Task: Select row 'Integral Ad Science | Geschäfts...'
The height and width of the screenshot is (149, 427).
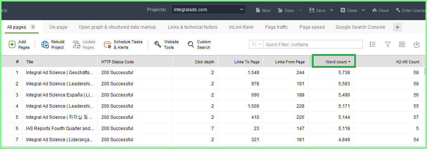Action: click(212, 73)
